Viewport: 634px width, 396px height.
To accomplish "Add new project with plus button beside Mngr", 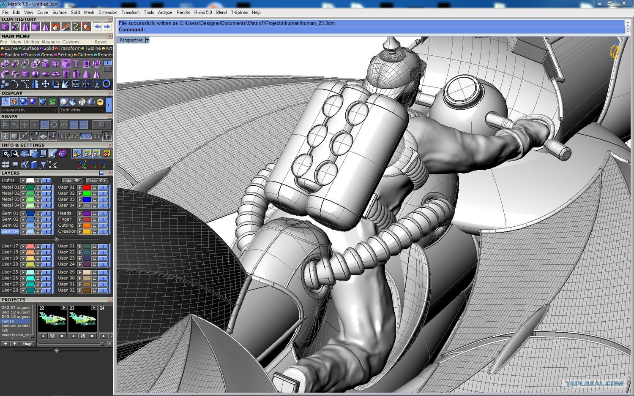I will pos(5,344).
